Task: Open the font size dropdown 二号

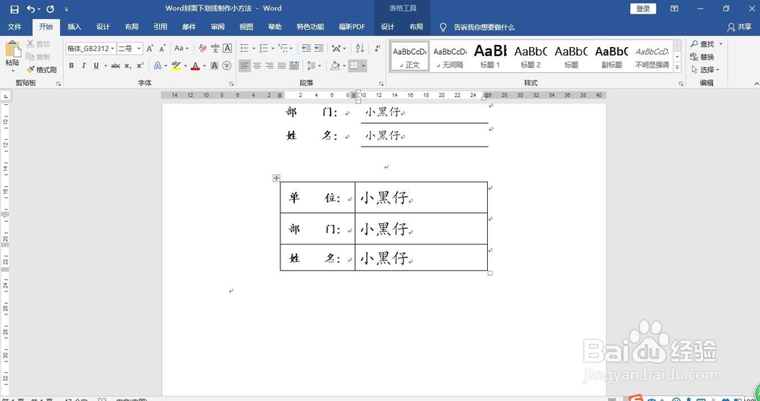Action: click(138, 49)
